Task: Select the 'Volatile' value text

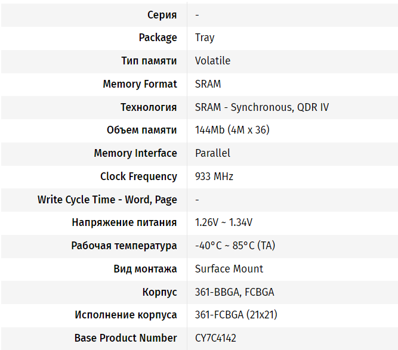Action: [212, 61]
